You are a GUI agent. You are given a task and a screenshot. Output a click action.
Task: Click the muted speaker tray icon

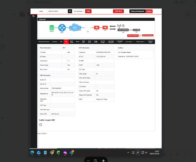[146, 152]
